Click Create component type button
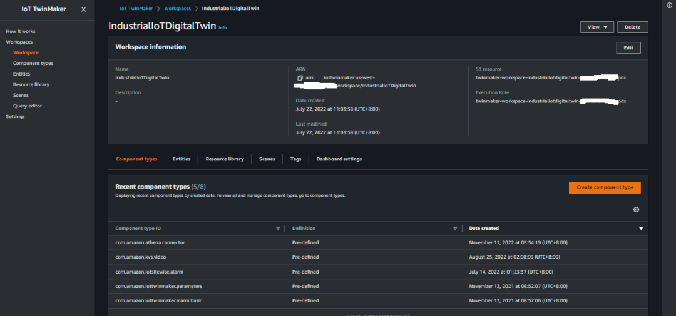Viewport: 676px width, 316px height. [605, 187]
